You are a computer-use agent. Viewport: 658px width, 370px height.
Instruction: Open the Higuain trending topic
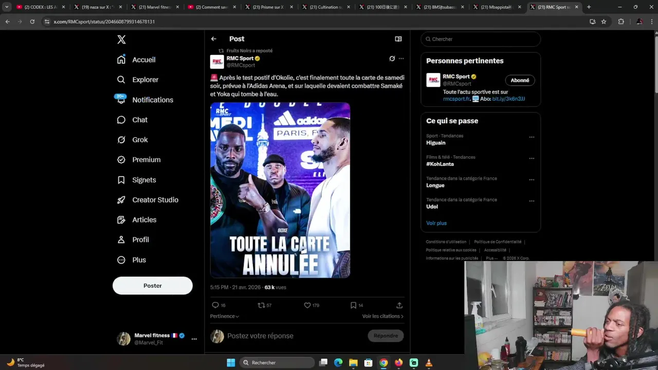[x=436, y=143]
